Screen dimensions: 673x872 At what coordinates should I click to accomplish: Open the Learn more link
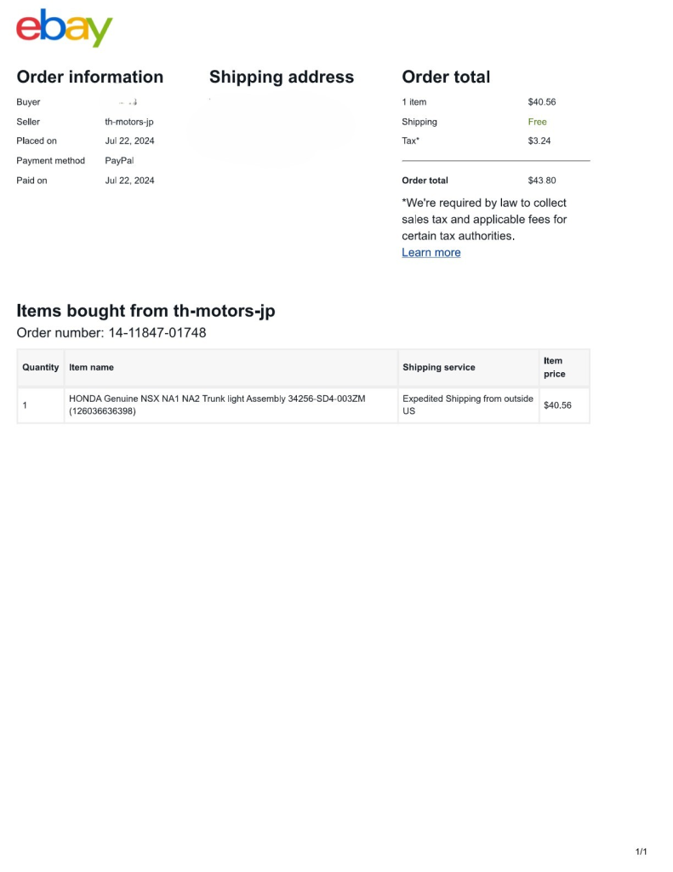[431, 253]
